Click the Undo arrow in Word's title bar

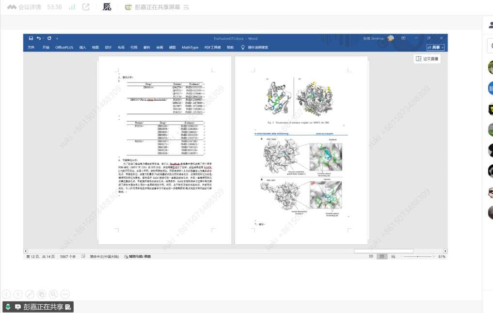(x=39, y=38)
